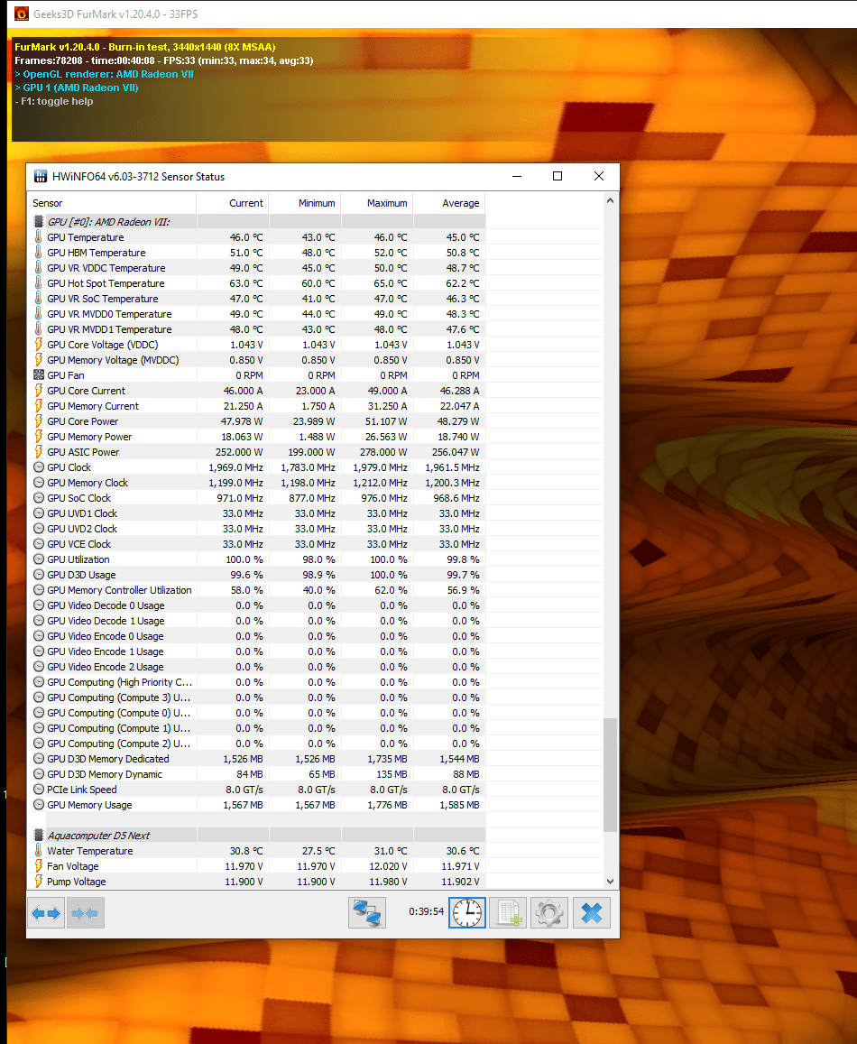Click the lightning icon beside GPU Memory Power
857x1044 pixels.
(x=39, y=436)
